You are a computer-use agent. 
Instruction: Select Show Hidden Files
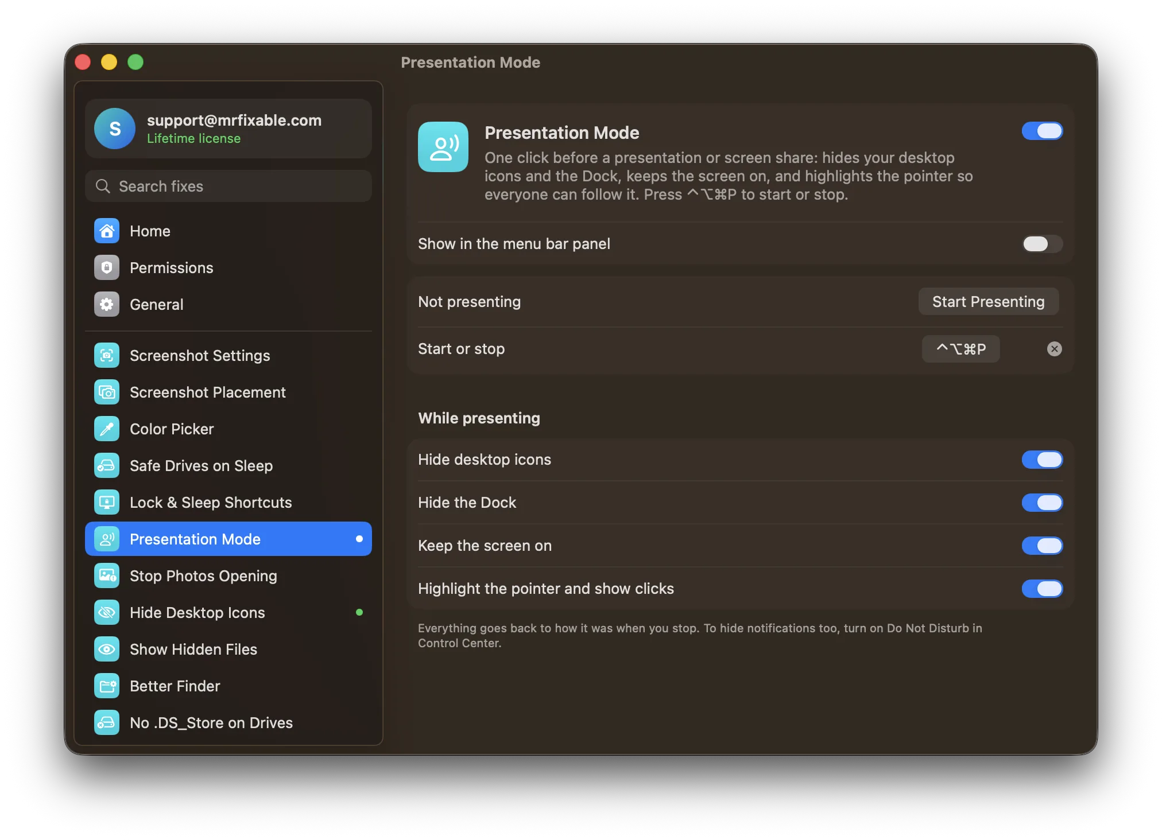[x=228, y=650]
